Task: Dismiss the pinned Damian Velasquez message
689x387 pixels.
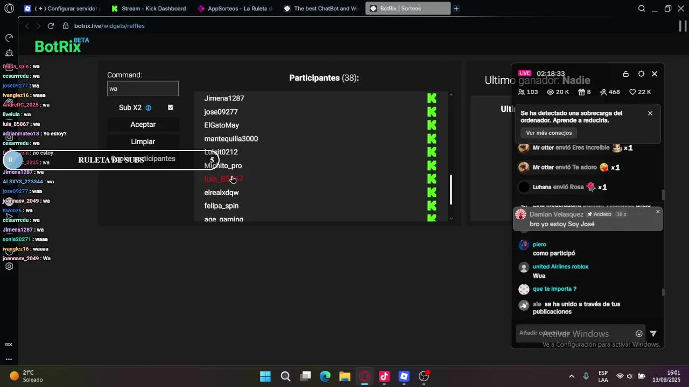Action: point(658,212)
